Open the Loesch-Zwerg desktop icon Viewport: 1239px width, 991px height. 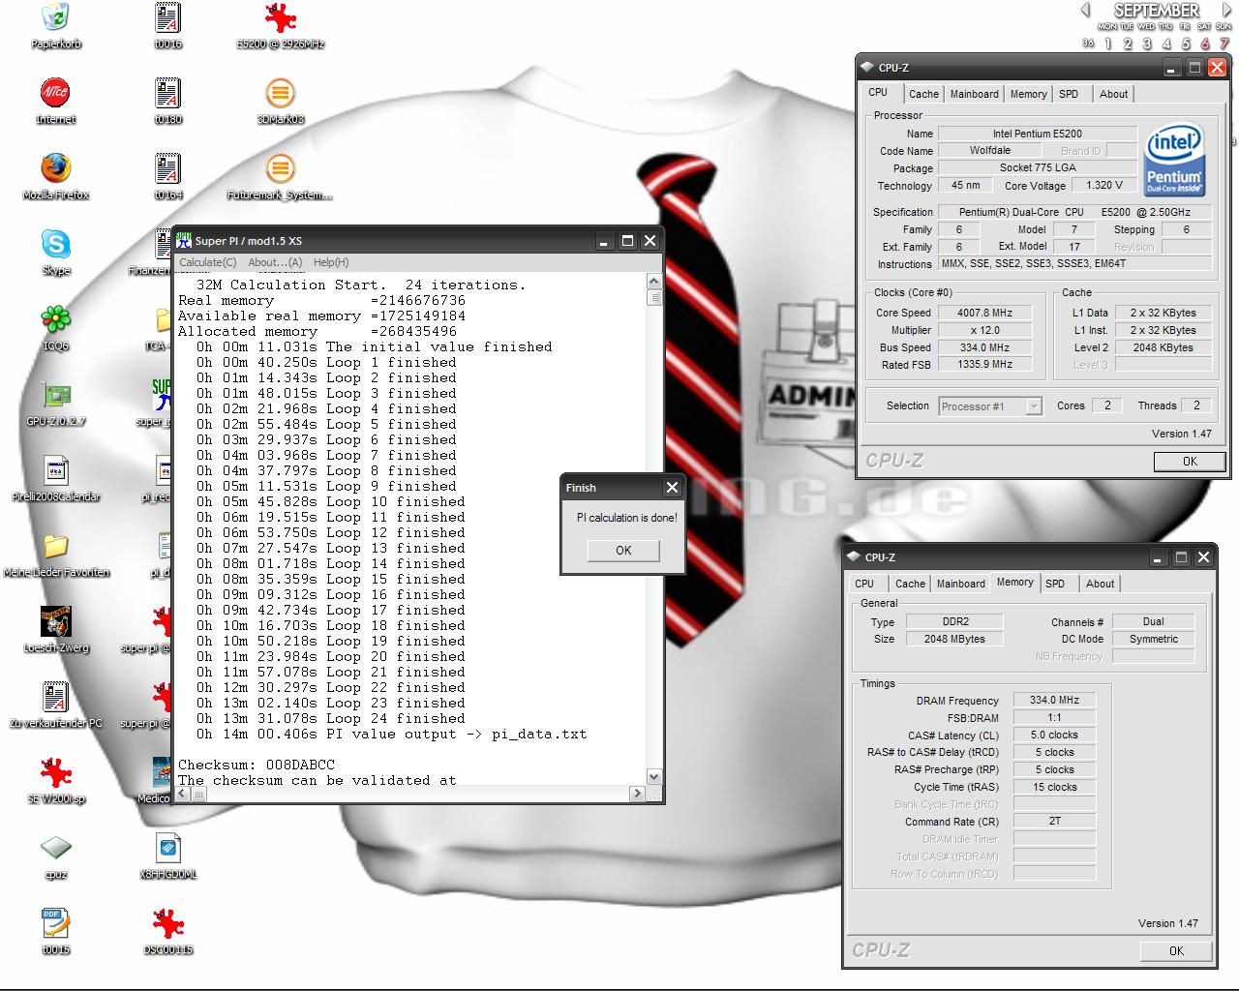point(56,621)
